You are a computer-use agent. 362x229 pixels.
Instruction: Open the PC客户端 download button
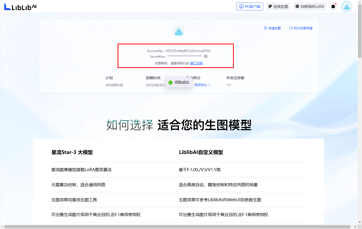click(250, 6)
